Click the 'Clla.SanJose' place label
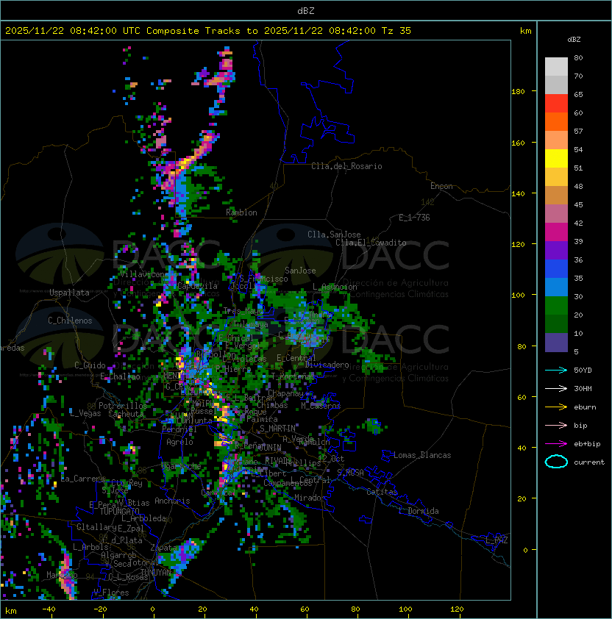612x619 pixels. click(x=334, y=235)
